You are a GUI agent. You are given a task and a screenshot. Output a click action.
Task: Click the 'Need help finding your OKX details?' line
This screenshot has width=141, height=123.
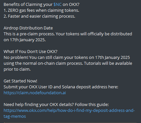coord(39,105)
